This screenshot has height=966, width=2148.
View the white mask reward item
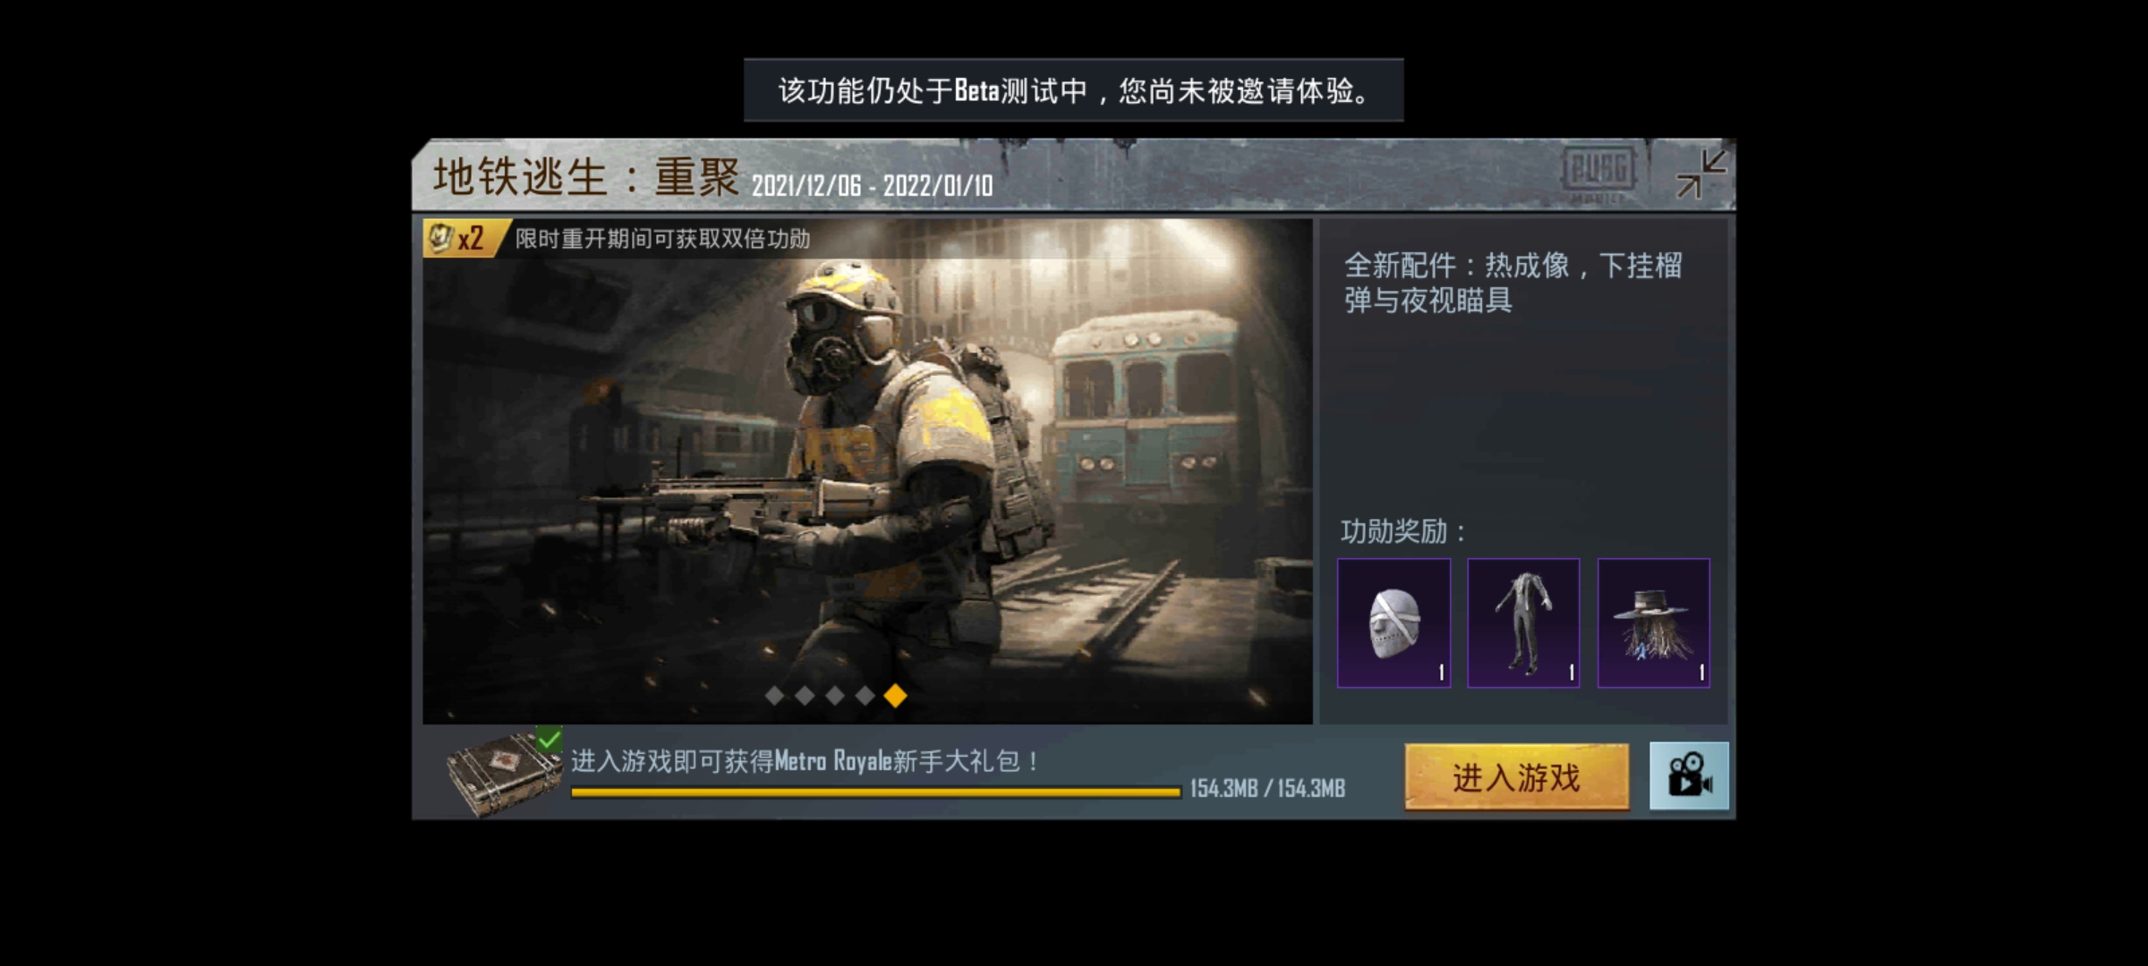tap(1394, 623)
